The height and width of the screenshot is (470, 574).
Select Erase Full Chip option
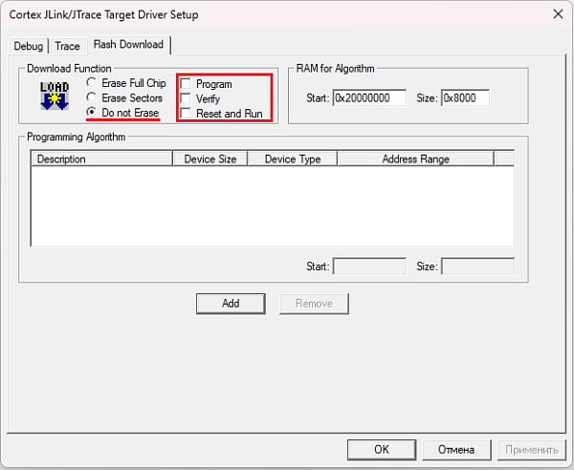pos(92,84)
